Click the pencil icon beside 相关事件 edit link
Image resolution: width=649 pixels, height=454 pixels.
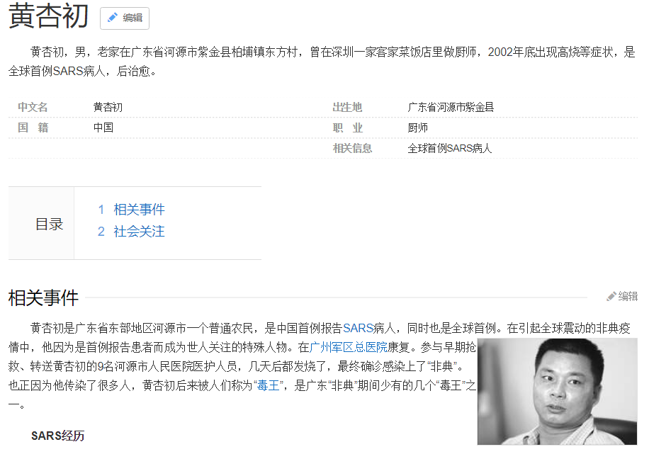[x=611, y=296]
